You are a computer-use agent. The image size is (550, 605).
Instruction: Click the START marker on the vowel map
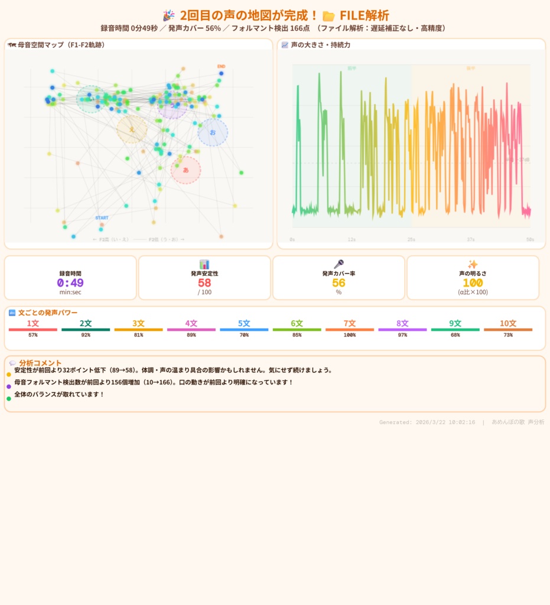pyautogui.click(x=102, y=218)
